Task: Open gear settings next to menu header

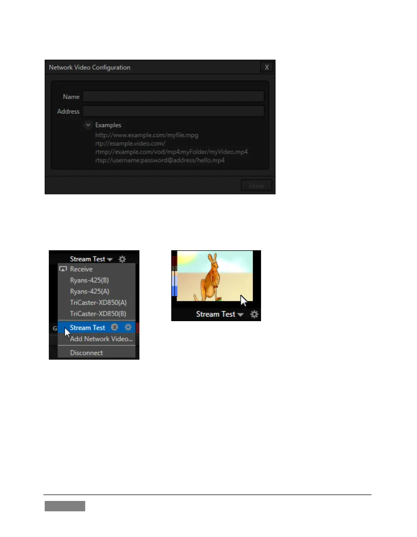Action: coord(122,259)
